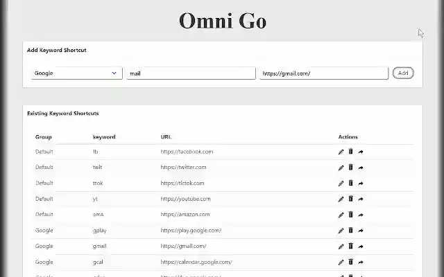
Task: Edit the fb shortcut with pencil icon
Action: (x=341, y=152)
